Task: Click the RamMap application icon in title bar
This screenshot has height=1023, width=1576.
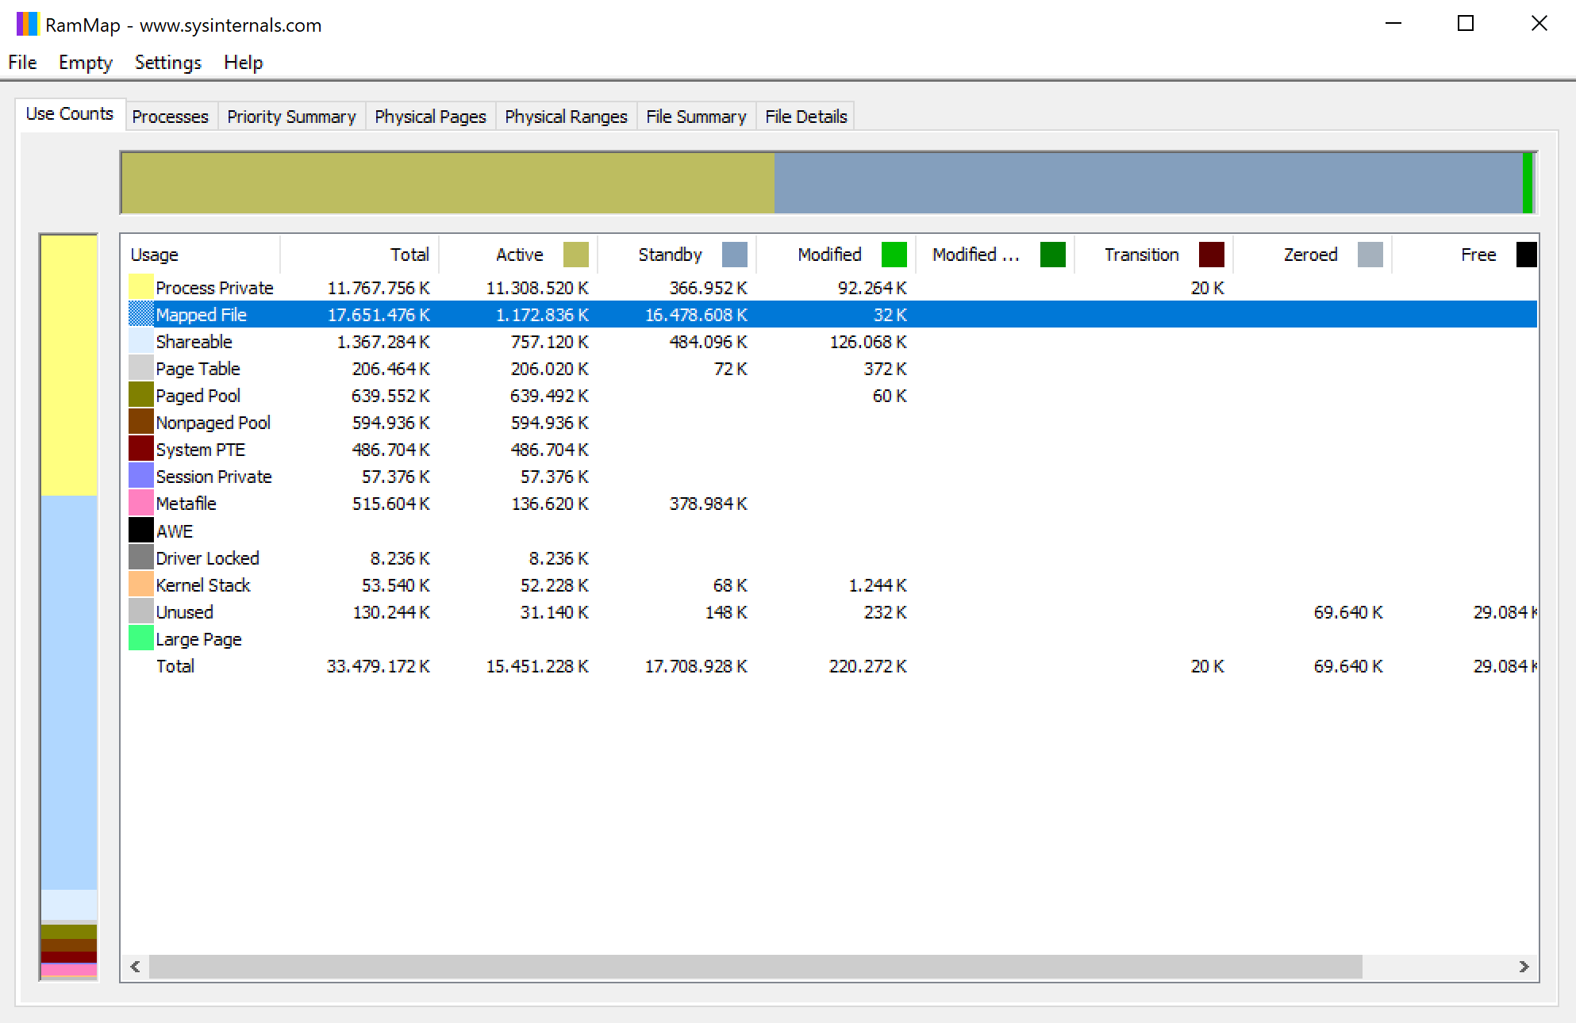Action: click(26, 24)
